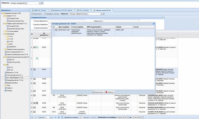
Task: Click the document icon in row with ID 95250
Action: [x=34, y=107]
